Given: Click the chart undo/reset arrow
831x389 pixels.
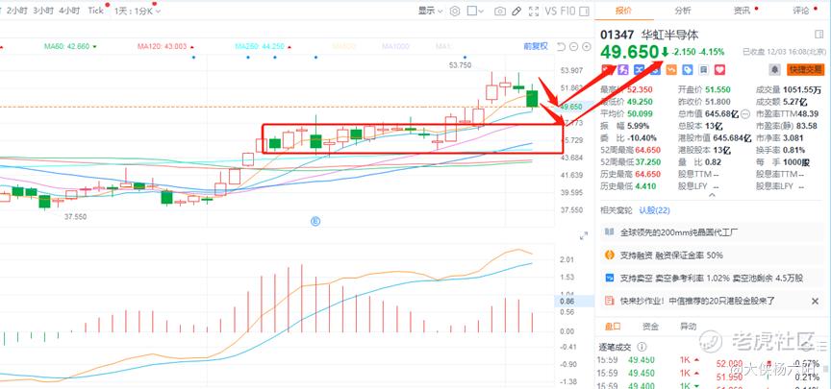Looking at the screenshot, I should pyautogui.click(x=562, y=46).
